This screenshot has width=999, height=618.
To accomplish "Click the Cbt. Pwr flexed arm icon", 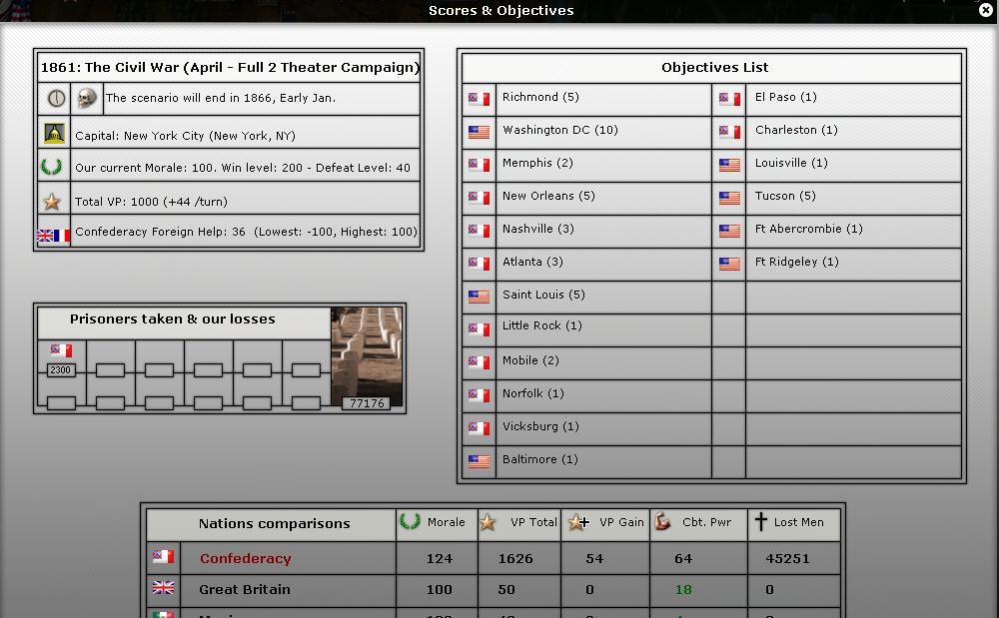I will pos(661,522).
